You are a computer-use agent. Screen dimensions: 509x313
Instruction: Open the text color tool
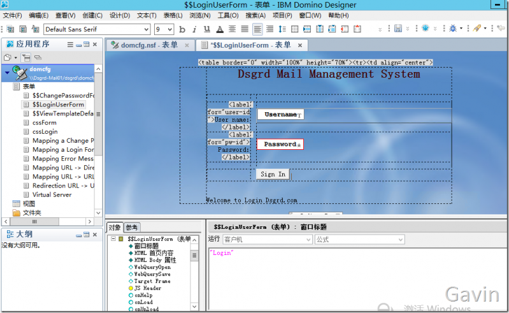(x=220, y=29)
